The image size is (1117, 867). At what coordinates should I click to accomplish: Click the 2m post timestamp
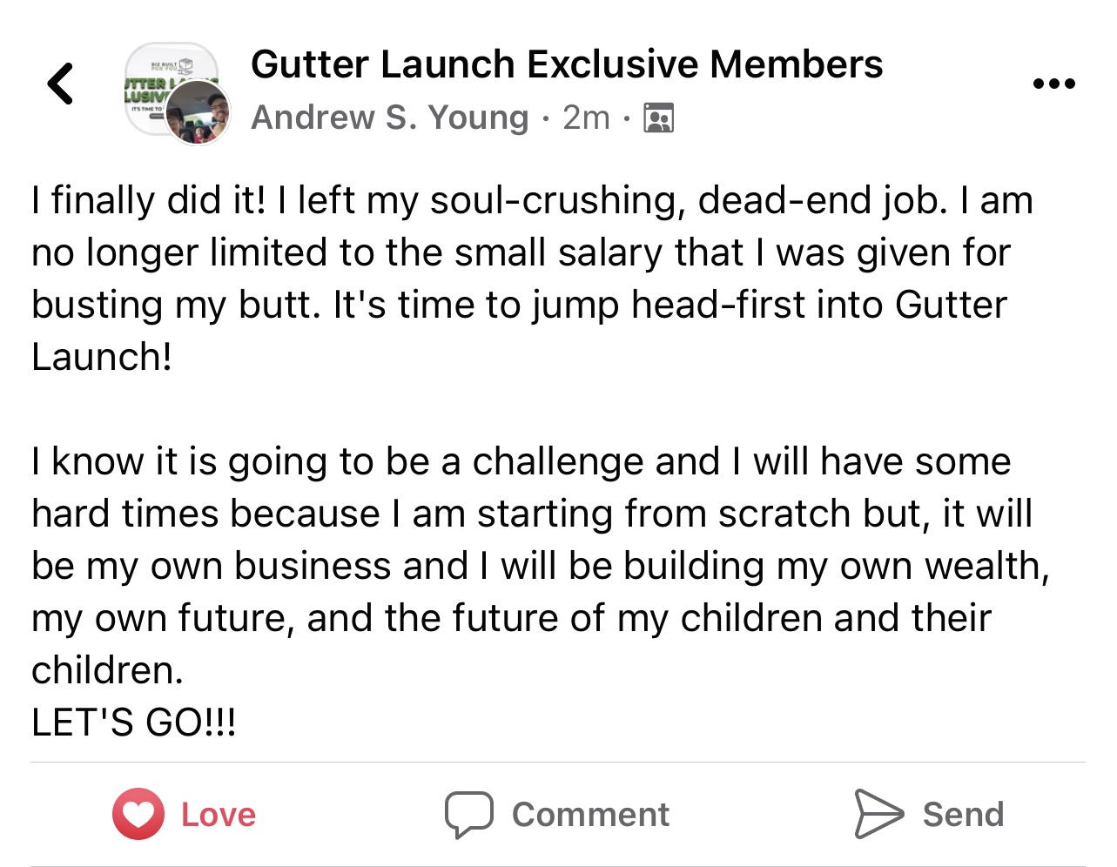[x=586, y=118]
